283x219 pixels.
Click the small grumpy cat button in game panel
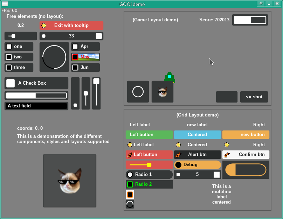(163, 92)
